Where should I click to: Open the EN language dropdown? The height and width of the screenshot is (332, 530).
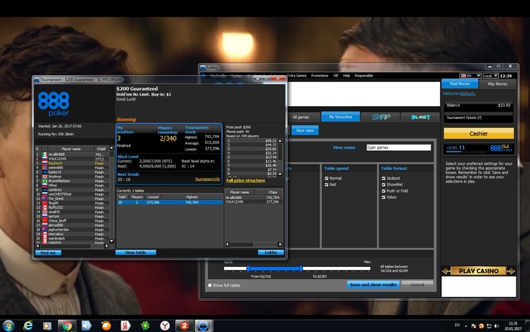469,76
